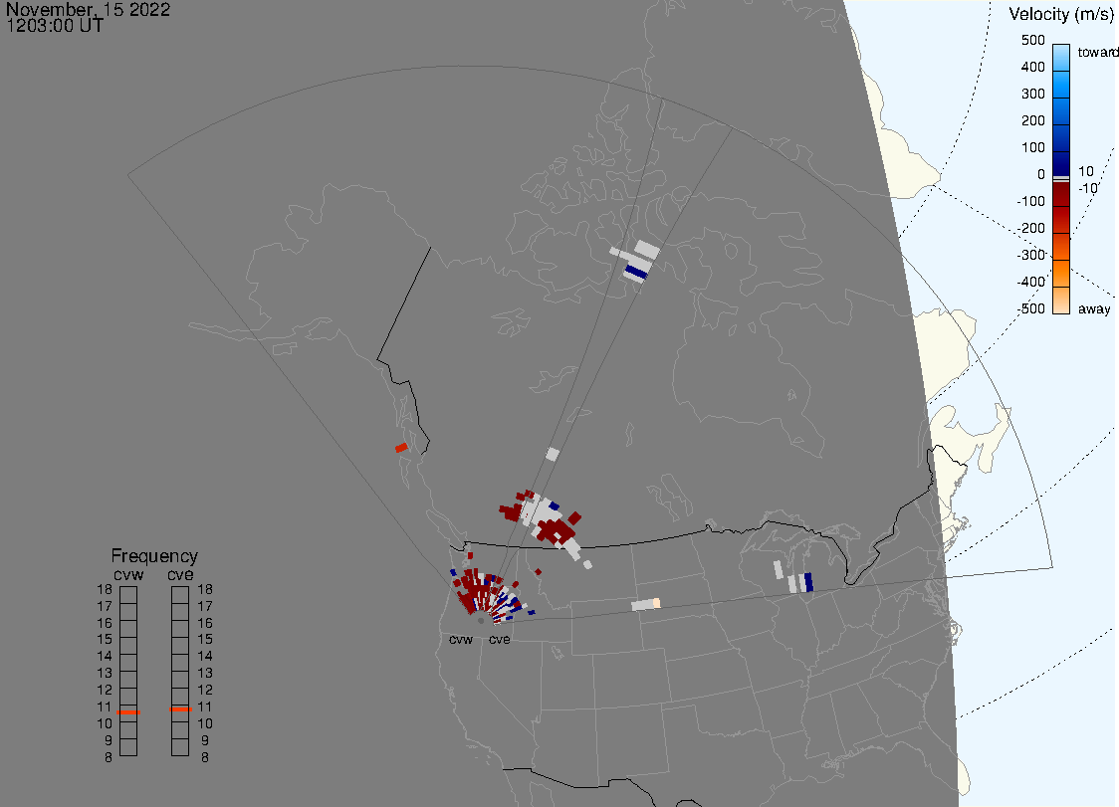The image size is (1119, 807).
Task: Click the "18" label beside the cve bar
Action: [205, 589]
